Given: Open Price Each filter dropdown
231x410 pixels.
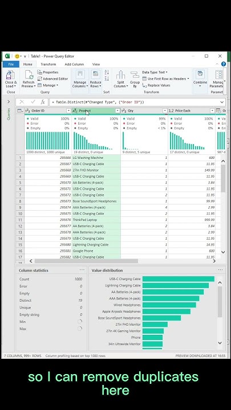Looking at the screenshot, I should point(212,111).
